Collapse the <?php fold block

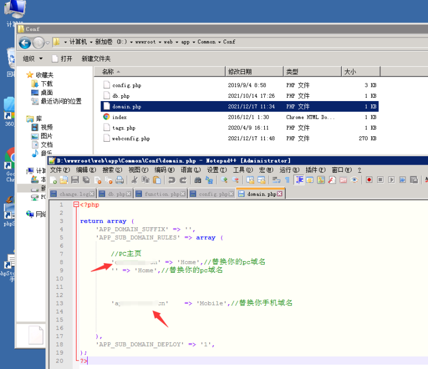76,204
